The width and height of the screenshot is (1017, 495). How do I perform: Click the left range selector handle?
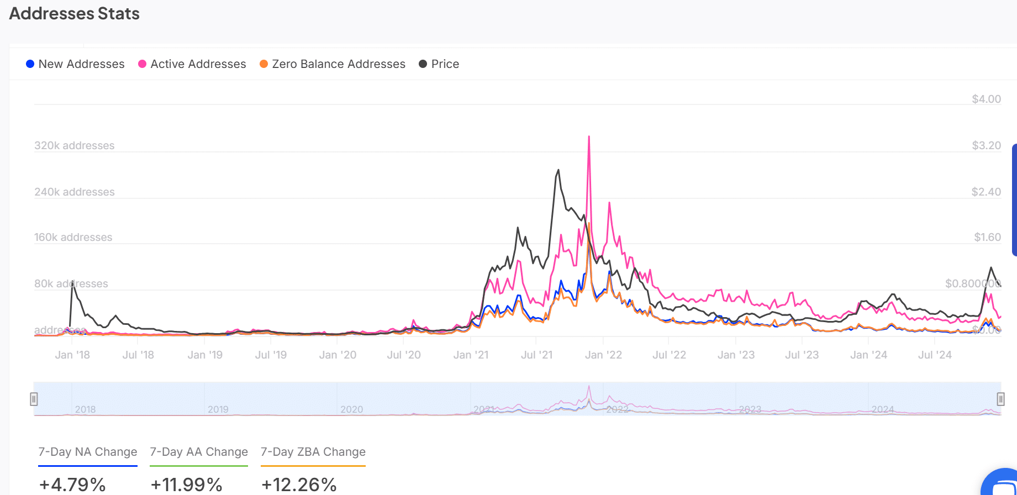[x=34, y=399]
